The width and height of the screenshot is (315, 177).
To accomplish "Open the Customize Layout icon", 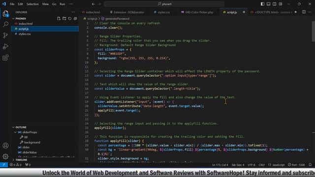I will coord(281,4).
